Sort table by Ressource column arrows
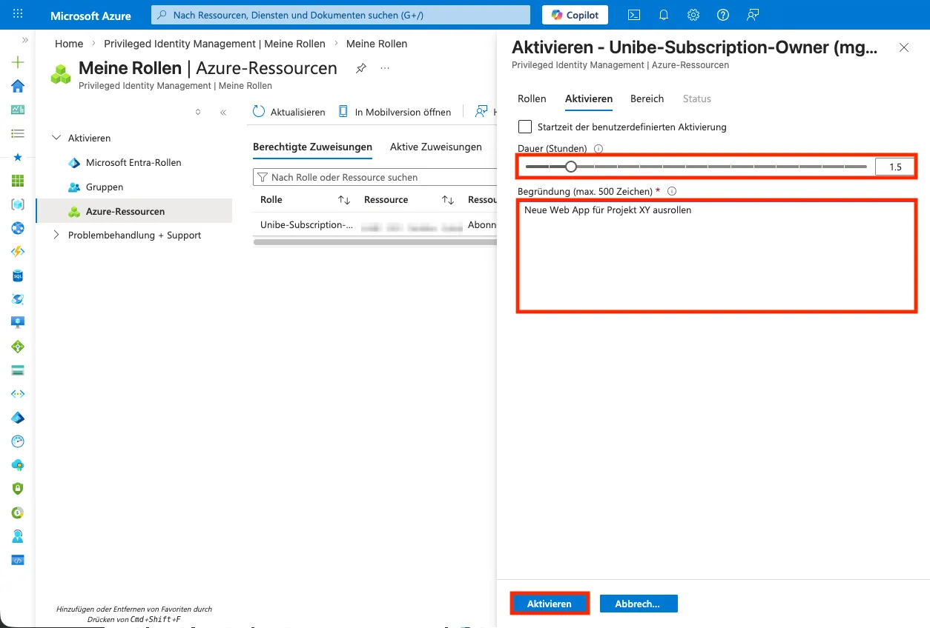 [x=448, y=200]
